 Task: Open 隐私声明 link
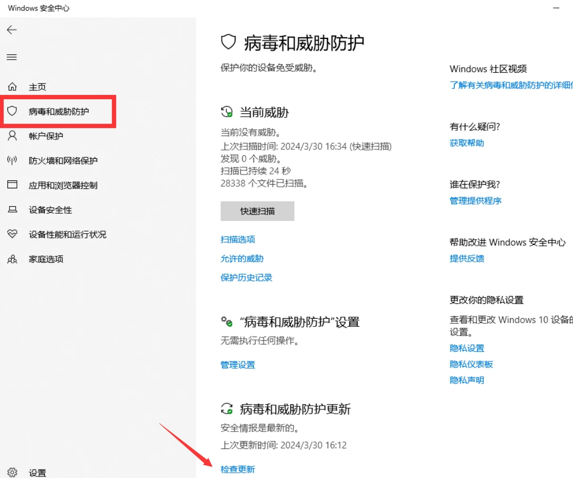click(466, 380)
